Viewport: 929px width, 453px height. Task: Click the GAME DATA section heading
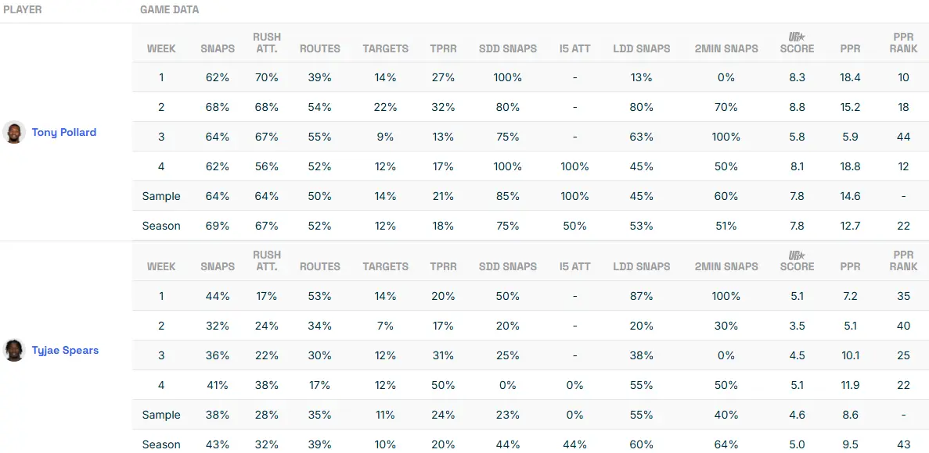[x=169, y=10]
